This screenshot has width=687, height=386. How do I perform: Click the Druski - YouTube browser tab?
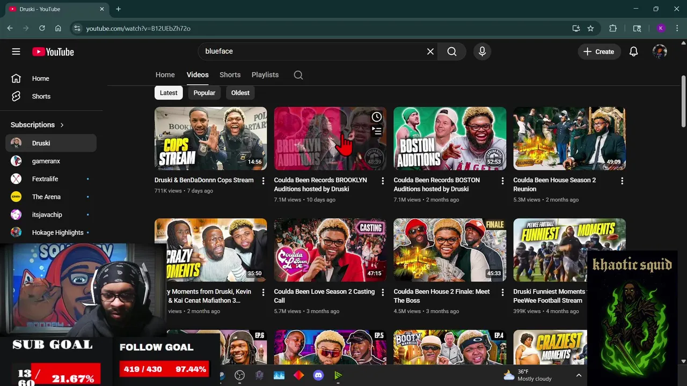coord(56,9)
